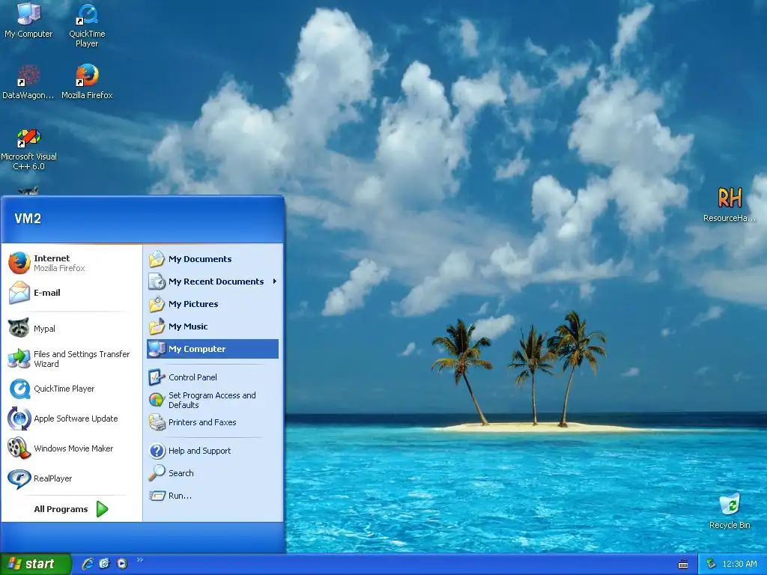Viewport: 767px width, 575px height.
Task: Launch QuickTime Player from the desktop
Action: (x=87, y=25)
